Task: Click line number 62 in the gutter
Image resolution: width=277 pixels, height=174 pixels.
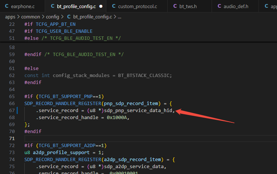Action: tap(12, 76)
